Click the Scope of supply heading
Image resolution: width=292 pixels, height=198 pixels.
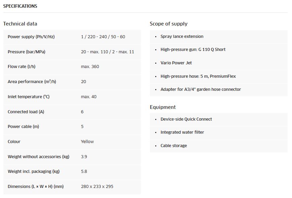pos(169,24)
